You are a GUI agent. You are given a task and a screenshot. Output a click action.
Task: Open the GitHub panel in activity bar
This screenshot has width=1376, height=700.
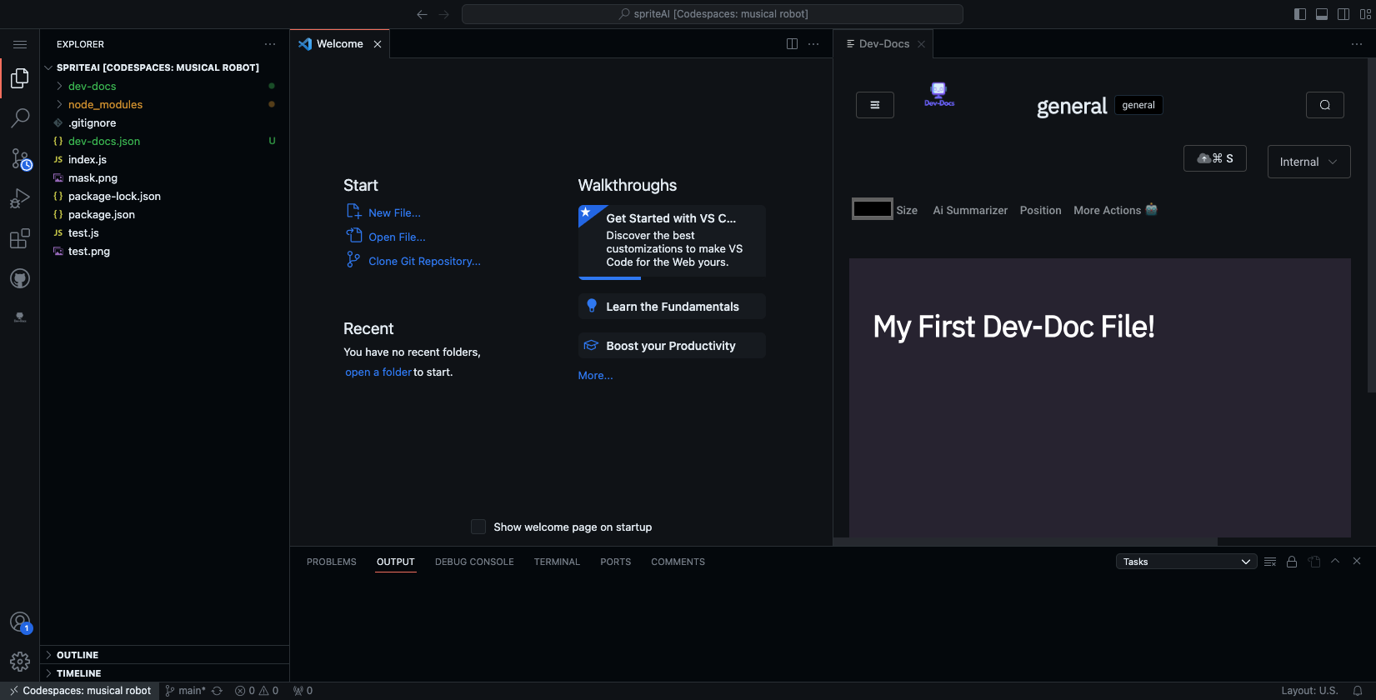(x=20, y=278)
